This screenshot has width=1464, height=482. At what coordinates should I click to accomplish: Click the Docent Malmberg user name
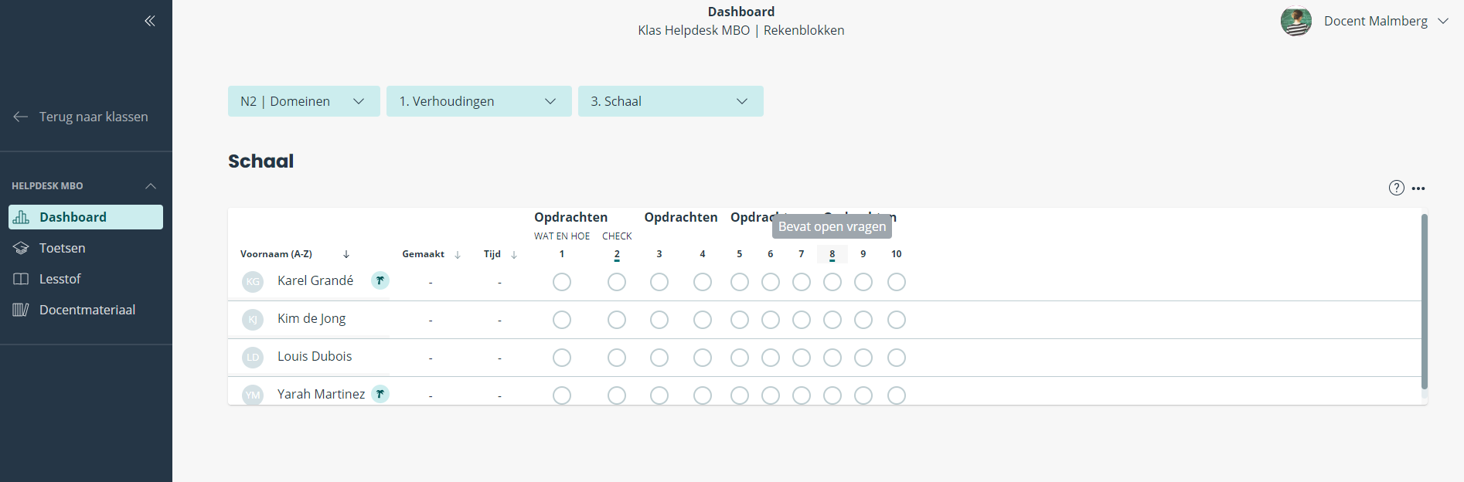(1376, 21)
